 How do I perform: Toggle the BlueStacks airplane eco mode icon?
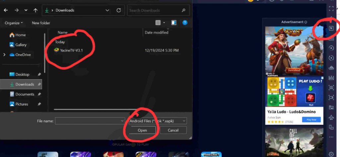click(331, 117)
